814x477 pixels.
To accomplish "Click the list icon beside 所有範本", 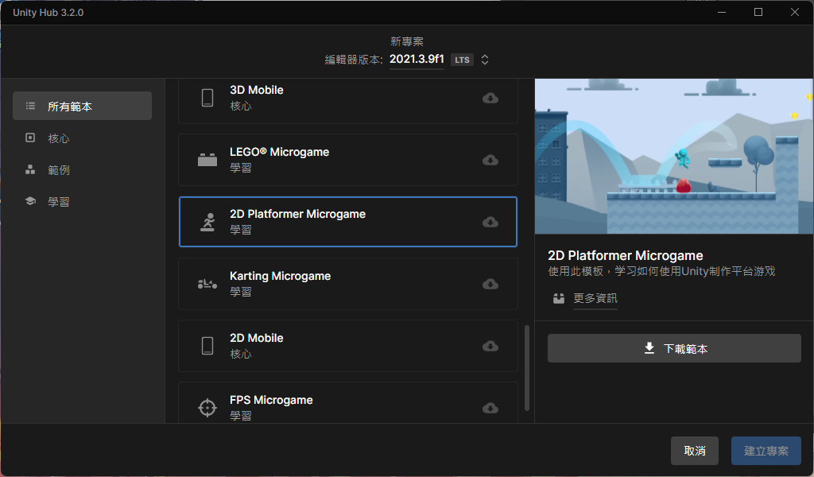I will [31, 106].
